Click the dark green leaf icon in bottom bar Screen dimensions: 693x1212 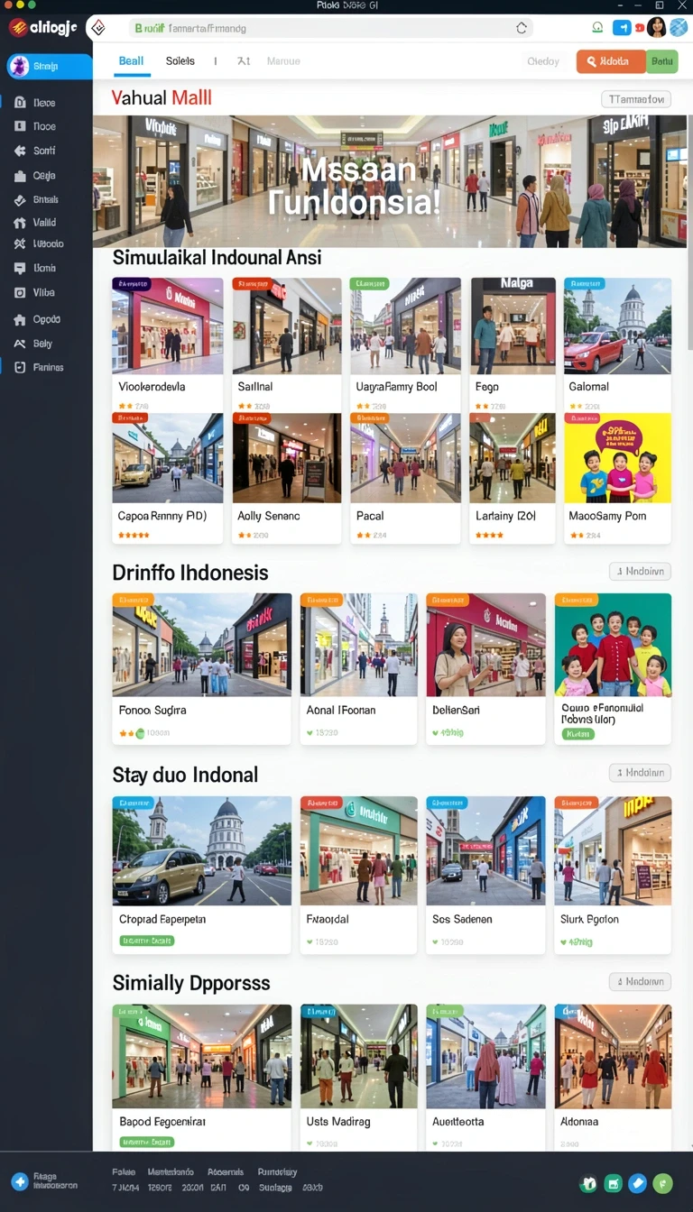coord(588,1183)
